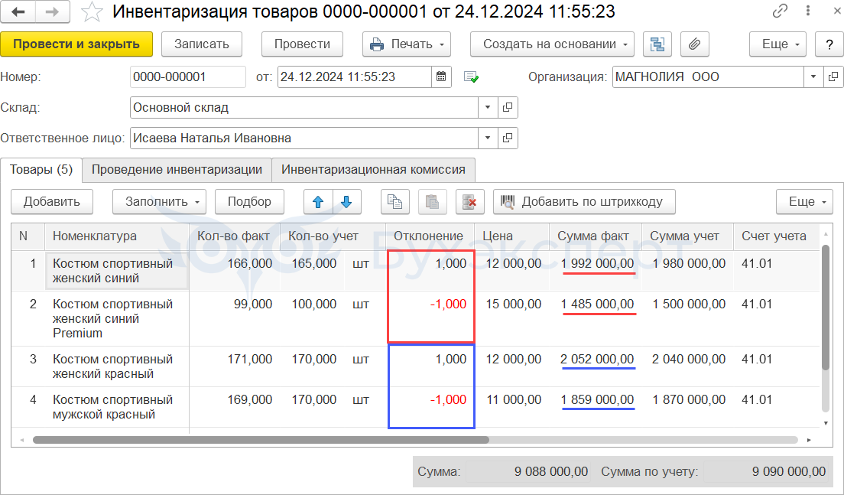Move selected row up with blue arrow

318,202
